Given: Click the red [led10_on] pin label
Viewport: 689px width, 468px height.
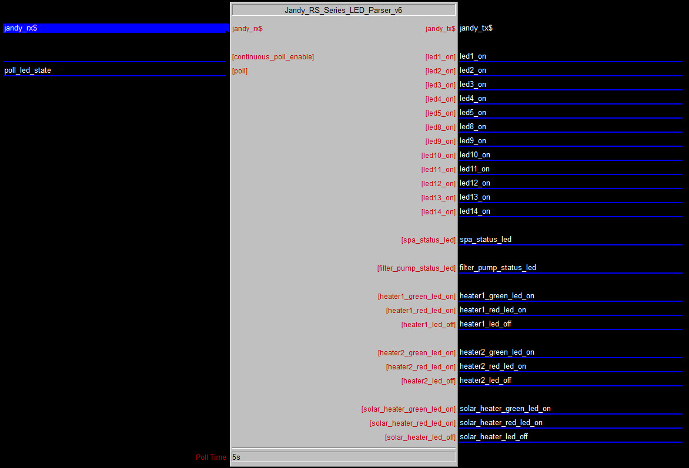Looking at the screenshot, I should (439, 155).
